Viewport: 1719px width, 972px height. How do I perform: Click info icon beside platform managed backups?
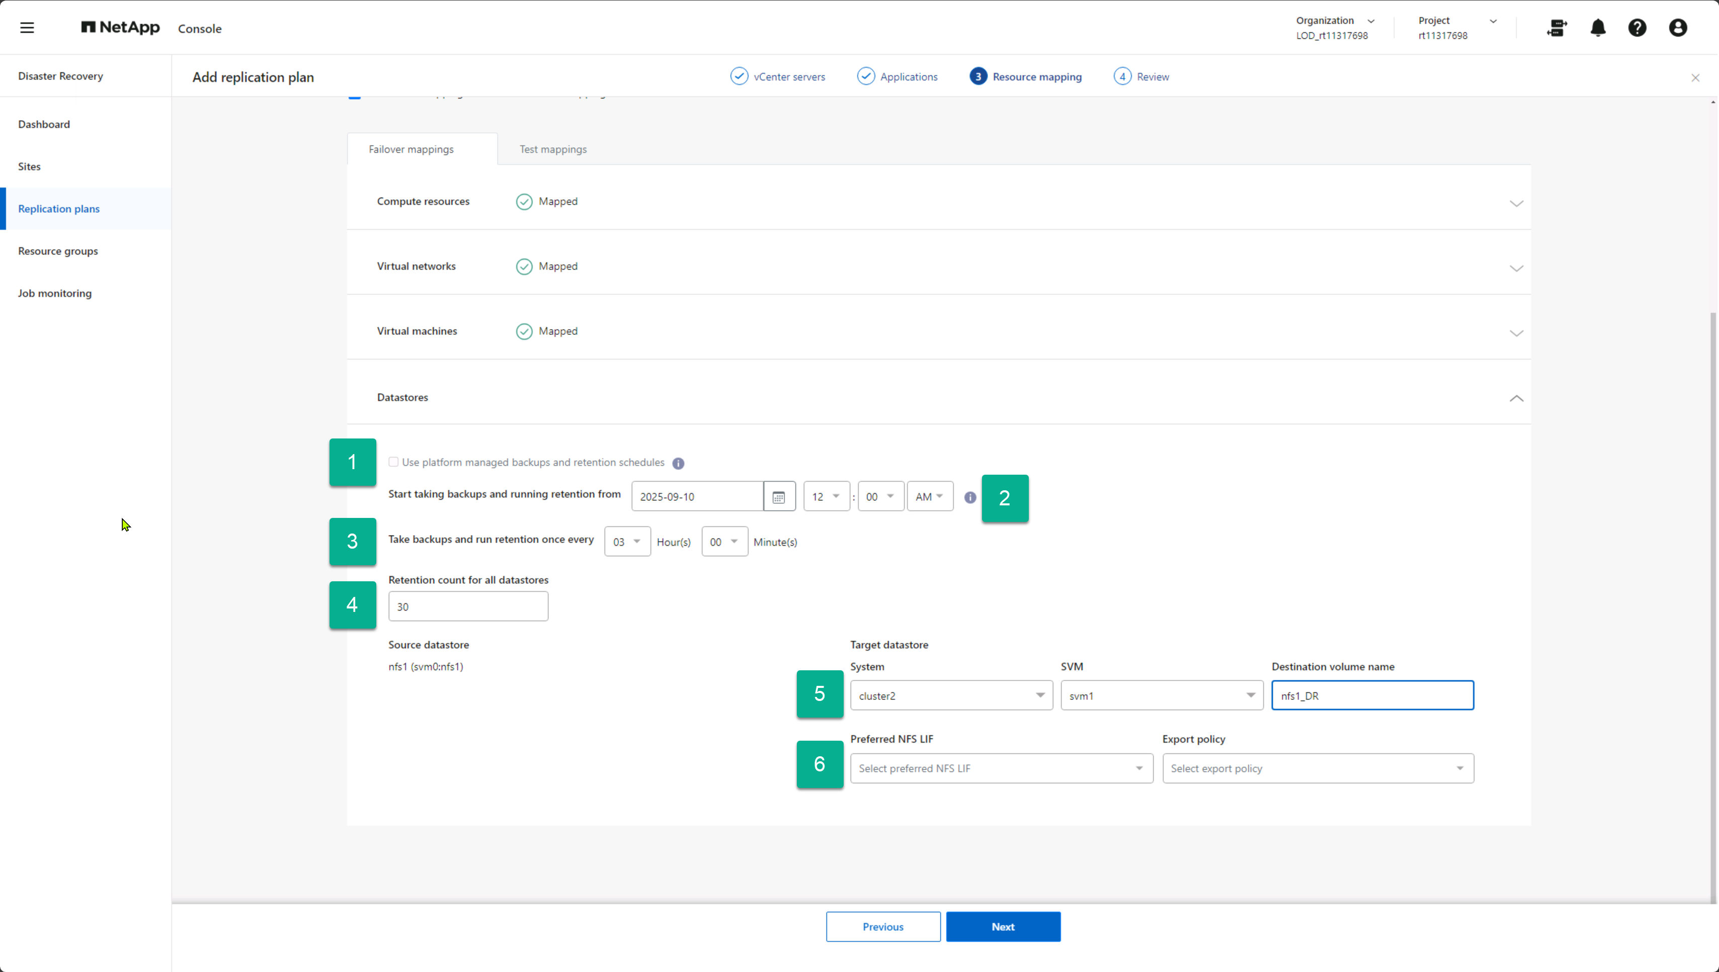click(x=678, y=463)
